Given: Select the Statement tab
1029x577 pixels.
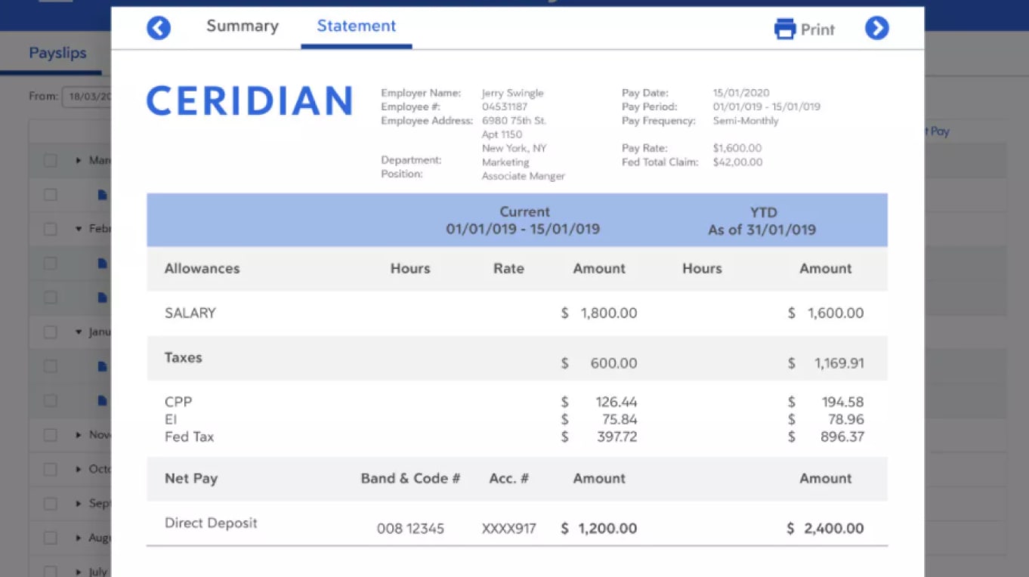Looking at the screenshot, I should click(x=356, y=26).
